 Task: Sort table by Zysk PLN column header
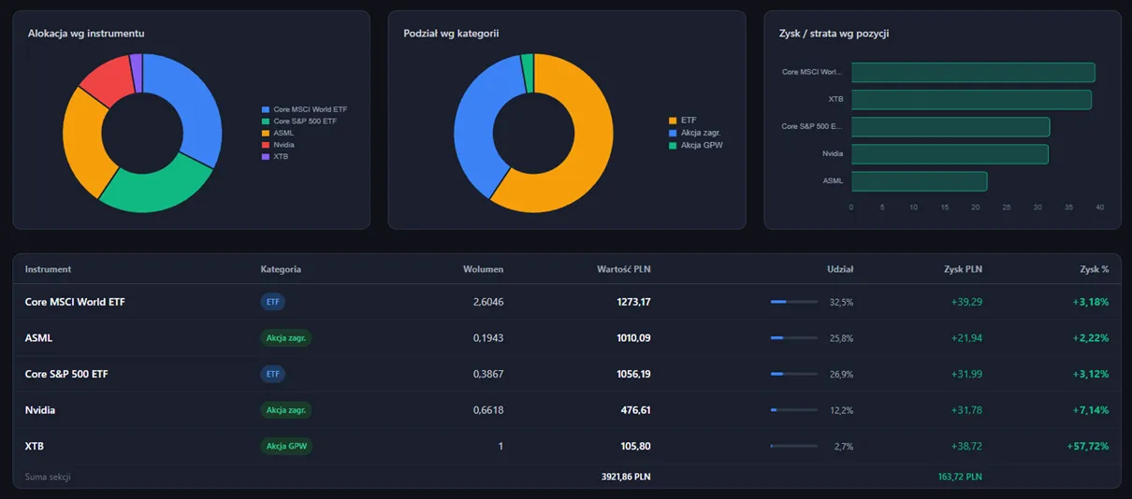963,269
